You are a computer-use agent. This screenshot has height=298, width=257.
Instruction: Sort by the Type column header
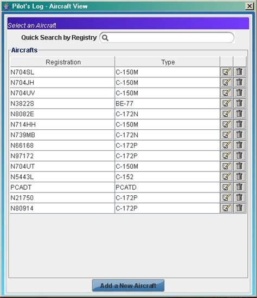[168, 62]
